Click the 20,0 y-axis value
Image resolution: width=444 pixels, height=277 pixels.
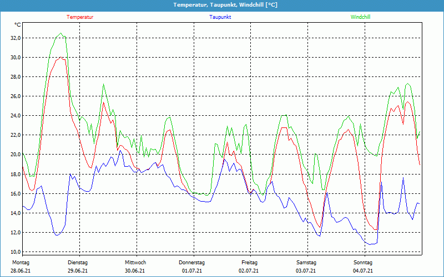pos(16,155)
